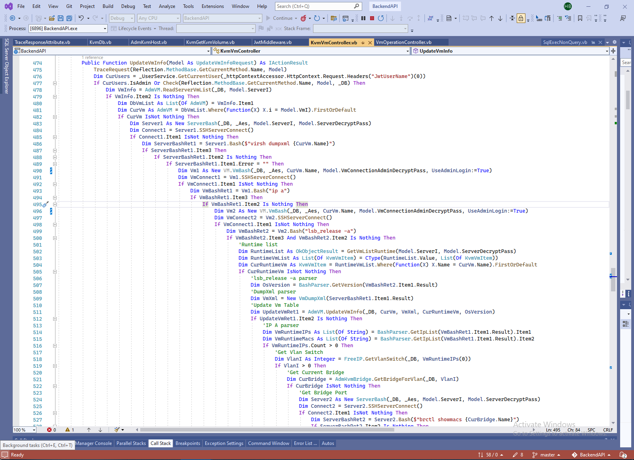
Task: Open the SqlExecNonQuery.vb preview tab
Action: pos(565,42)
